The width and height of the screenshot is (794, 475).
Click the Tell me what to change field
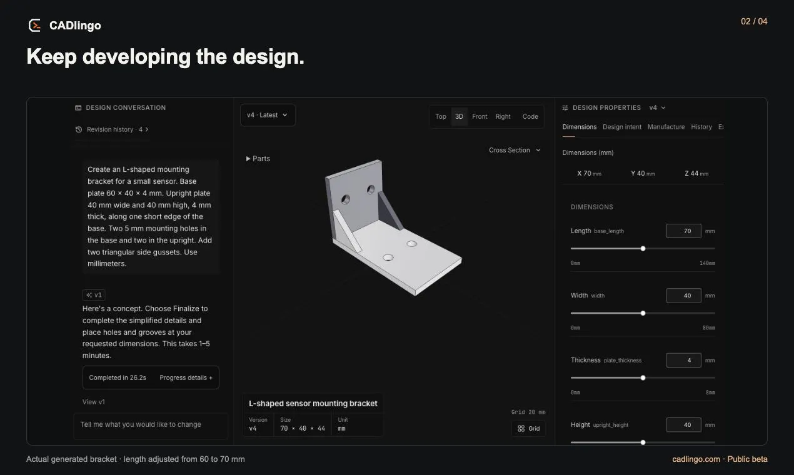pyautogui.click(x=151, y=425)
